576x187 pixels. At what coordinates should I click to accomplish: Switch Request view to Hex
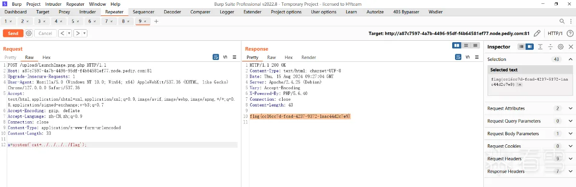tap(47, 57)
